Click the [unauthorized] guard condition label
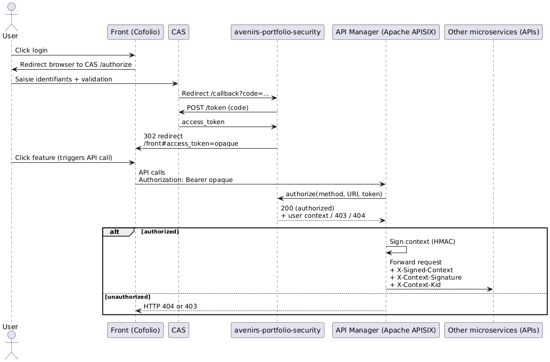 click(127, 297)
